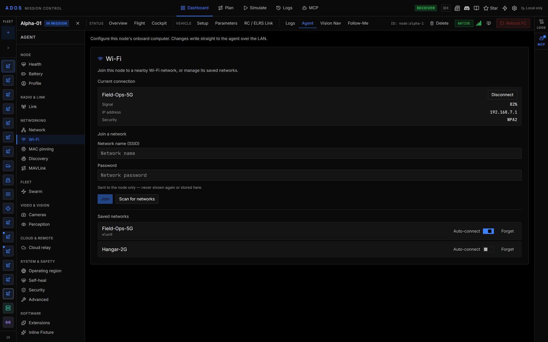The image size is (548, 342).
Task: Click the Reboot FC button
Action: [x=513, y=23]
